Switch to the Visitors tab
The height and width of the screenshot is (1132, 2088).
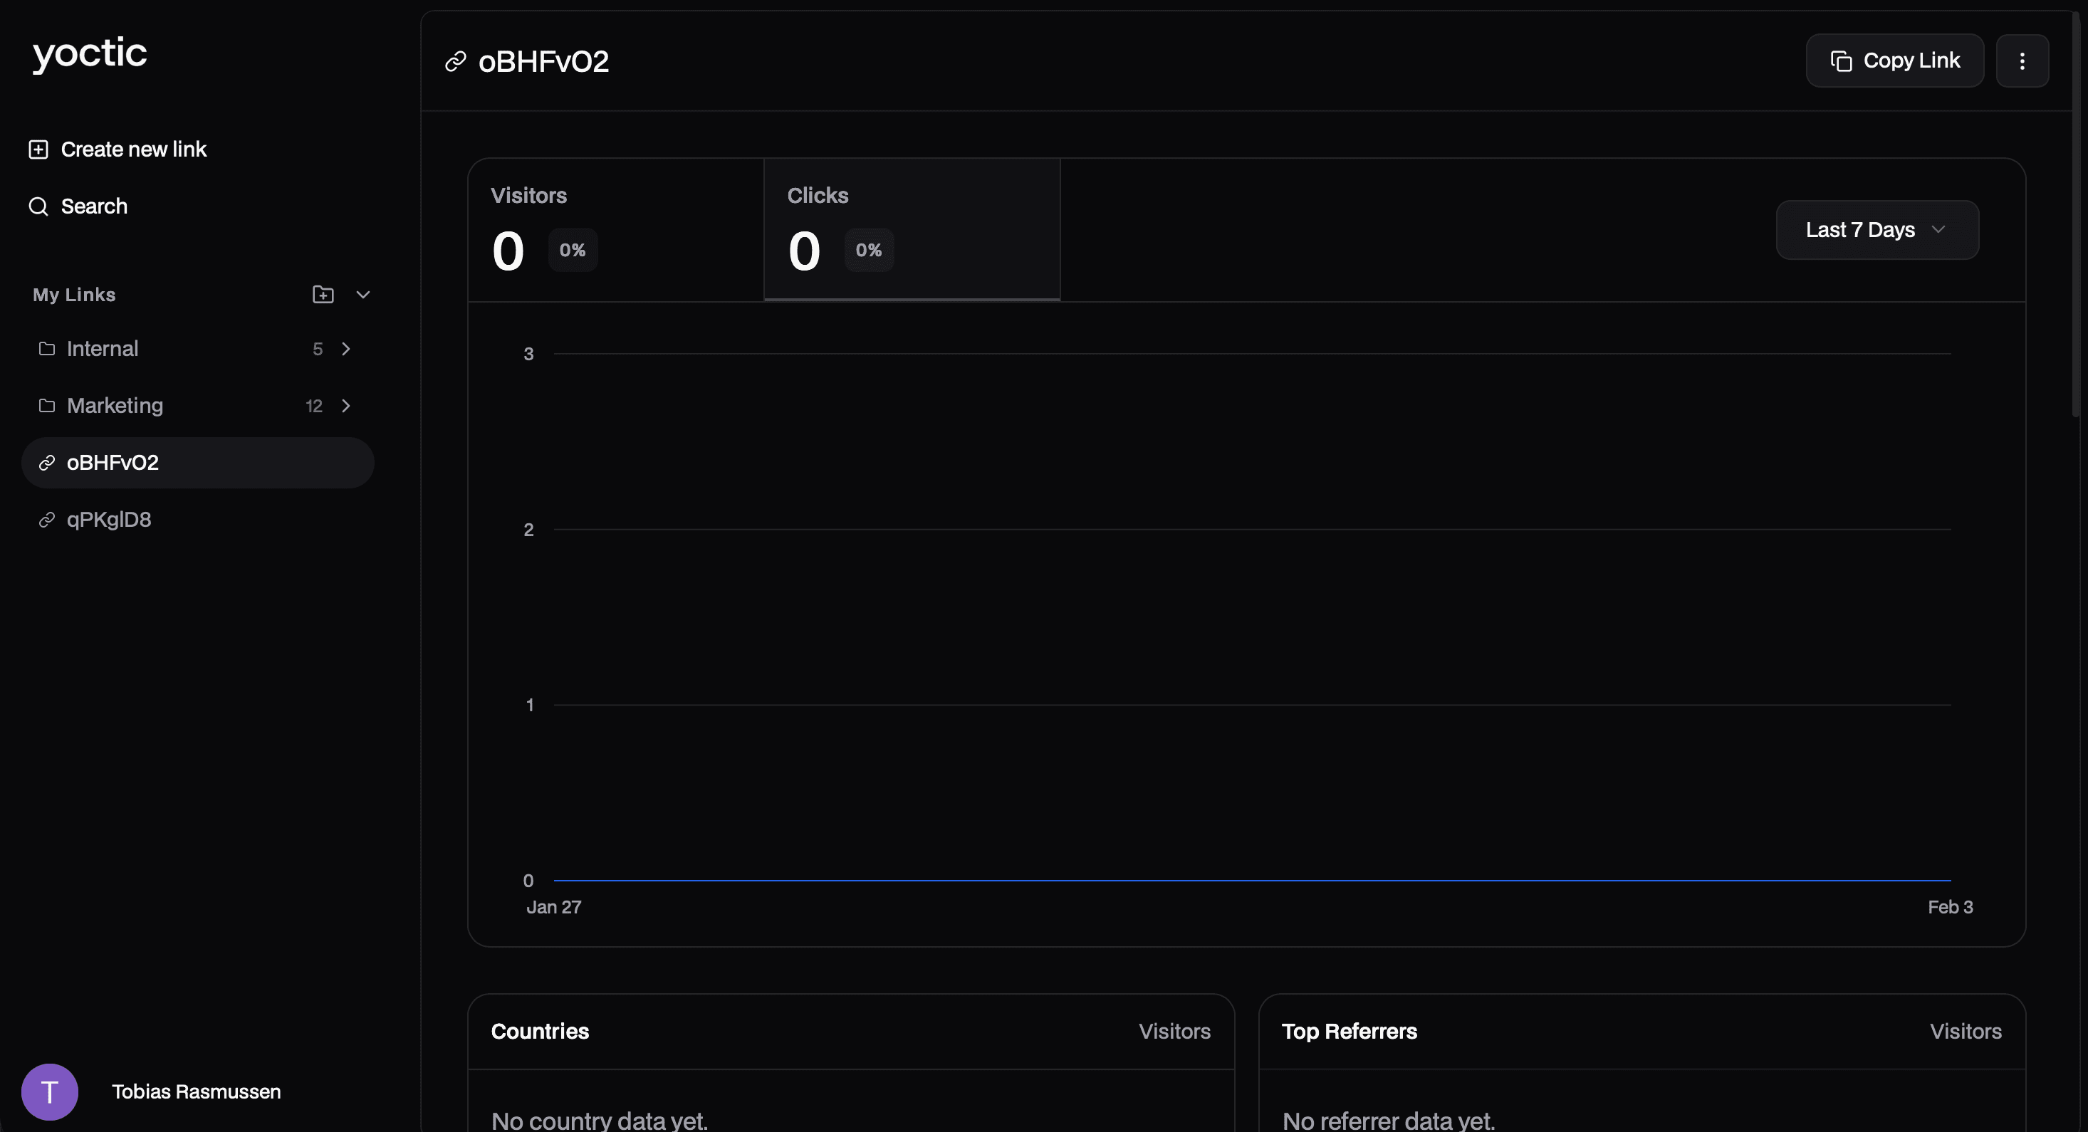pos(615,230)
